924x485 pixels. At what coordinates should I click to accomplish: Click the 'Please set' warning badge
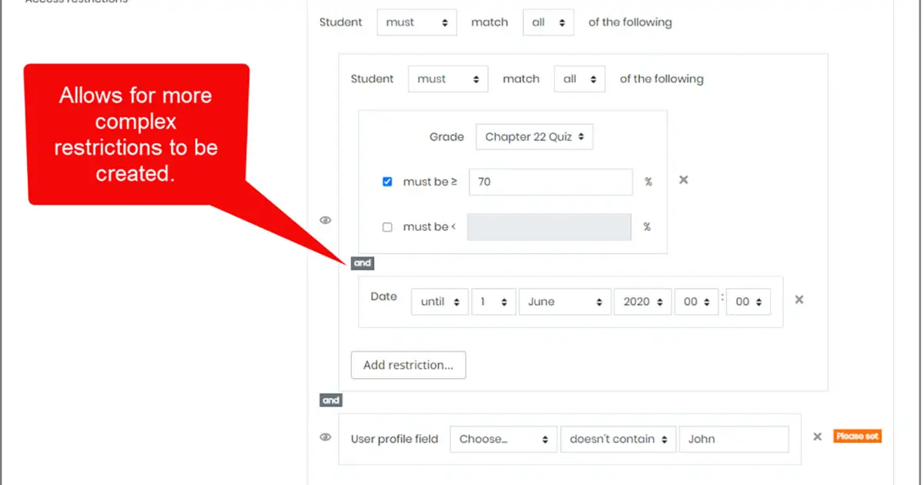[857, 436]
